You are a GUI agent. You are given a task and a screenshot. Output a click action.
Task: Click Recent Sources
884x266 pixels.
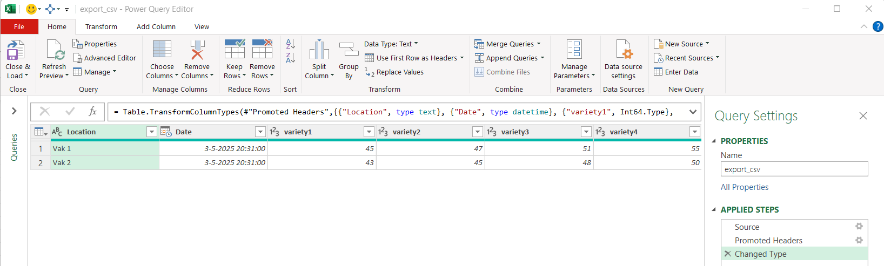686,58
